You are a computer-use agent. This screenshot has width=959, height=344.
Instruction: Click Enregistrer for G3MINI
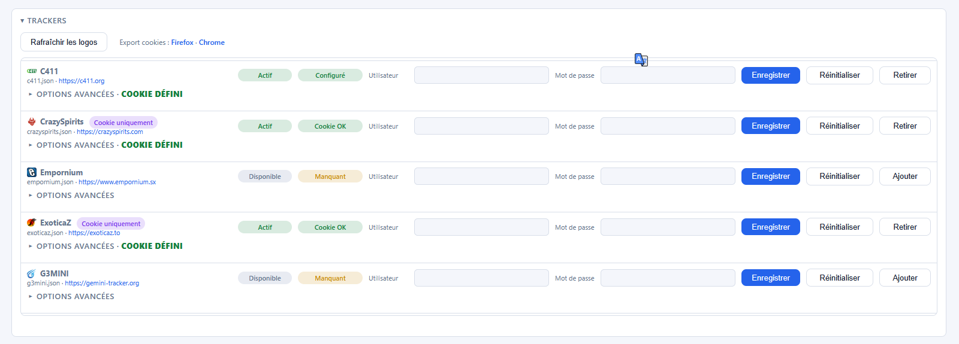771,278
